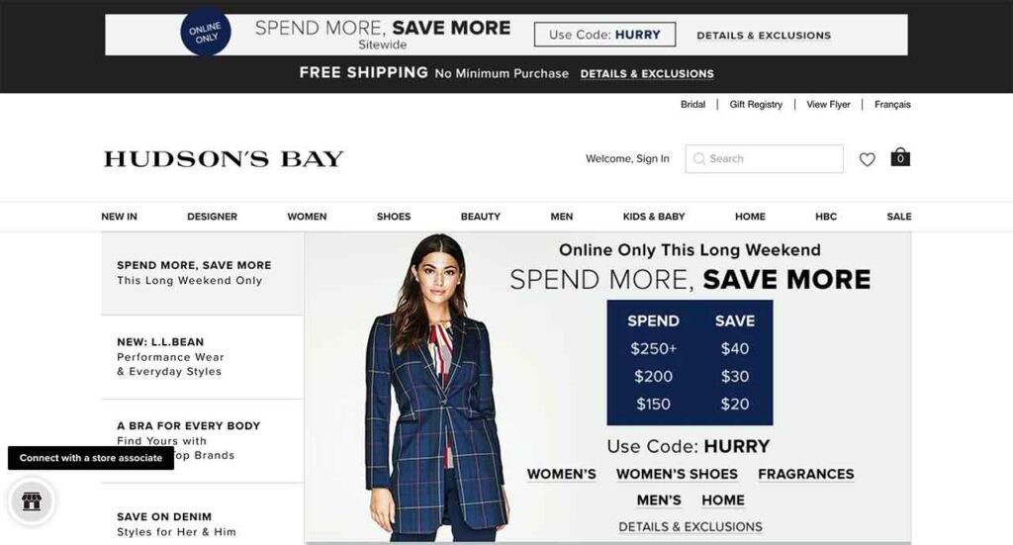
Task: Open the shopping bag icon
Action: pos(900,157)
